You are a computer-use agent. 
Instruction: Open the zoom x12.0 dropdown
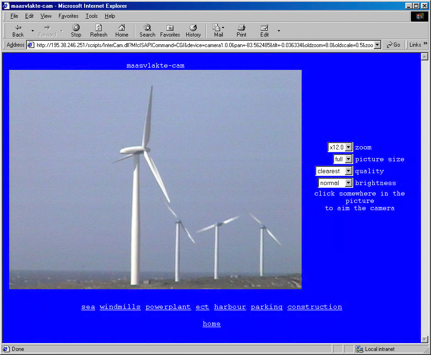340,147
